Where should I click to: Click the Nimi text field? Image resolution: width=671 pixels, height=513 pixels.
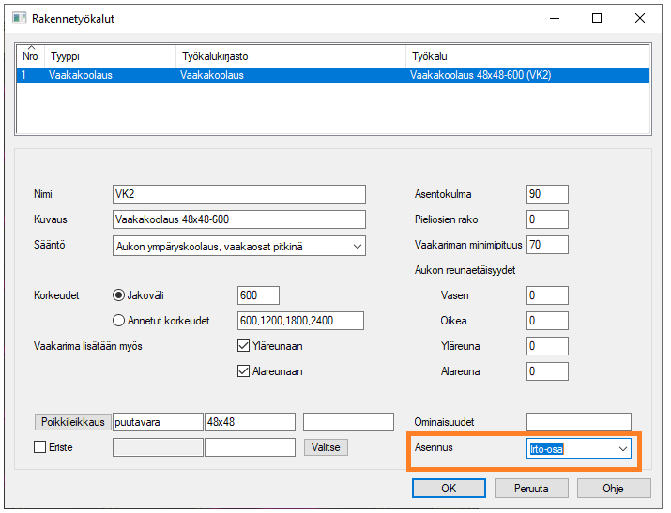pos(238,194)
